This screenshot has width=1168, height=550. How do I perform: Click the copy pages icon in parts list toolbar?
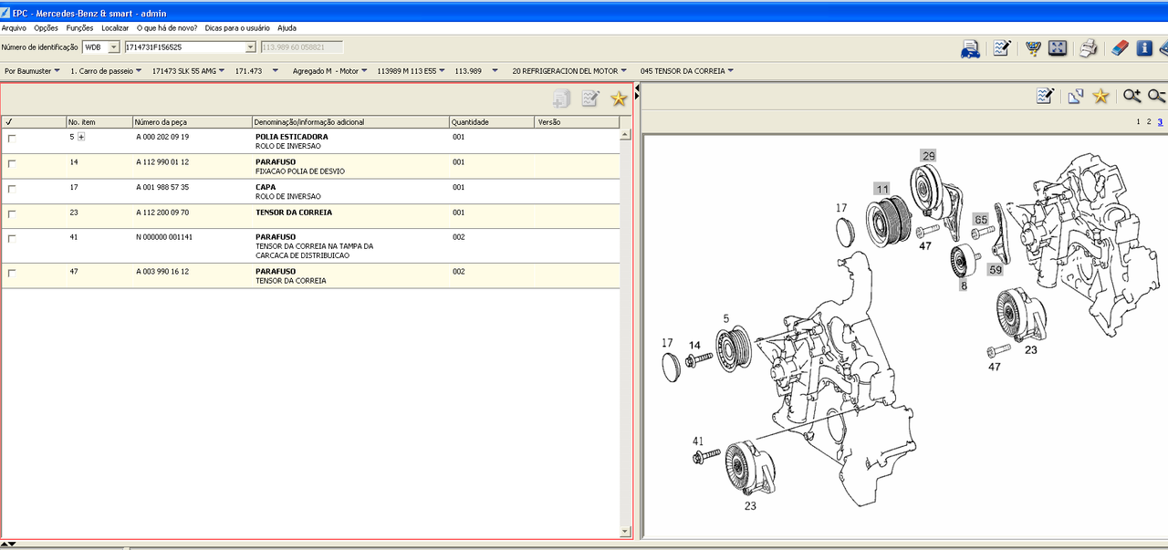562,99
